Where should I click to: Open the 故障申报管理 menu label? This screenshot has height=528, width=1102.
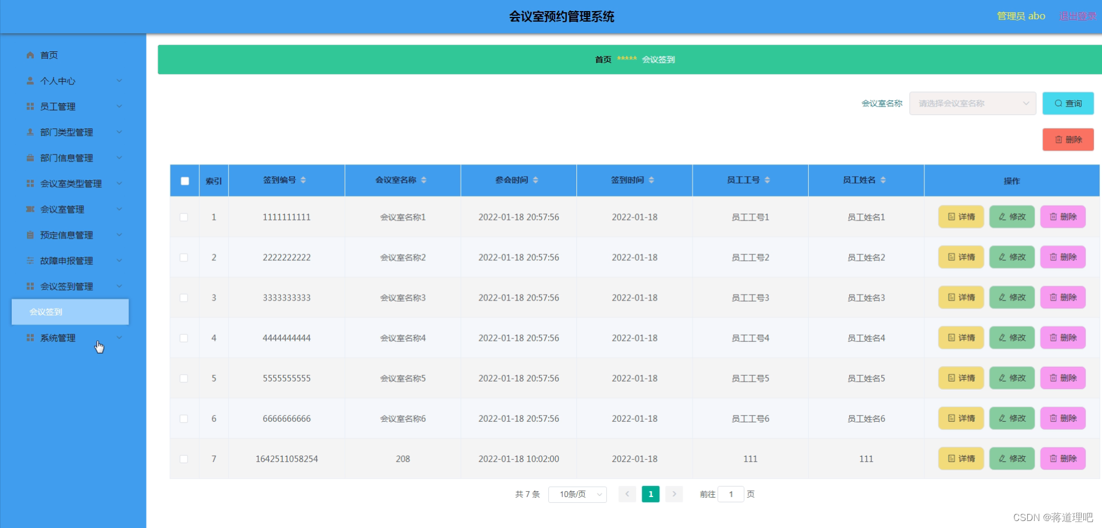(67, 261)
